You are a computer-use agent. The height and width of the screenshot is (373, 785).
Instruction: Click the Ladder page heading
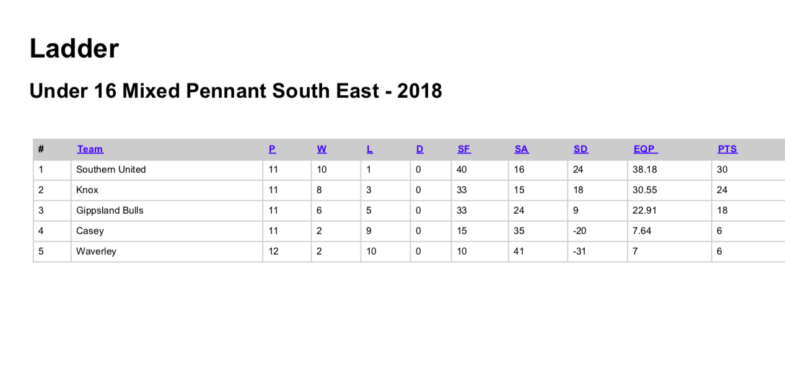[74, 48]
